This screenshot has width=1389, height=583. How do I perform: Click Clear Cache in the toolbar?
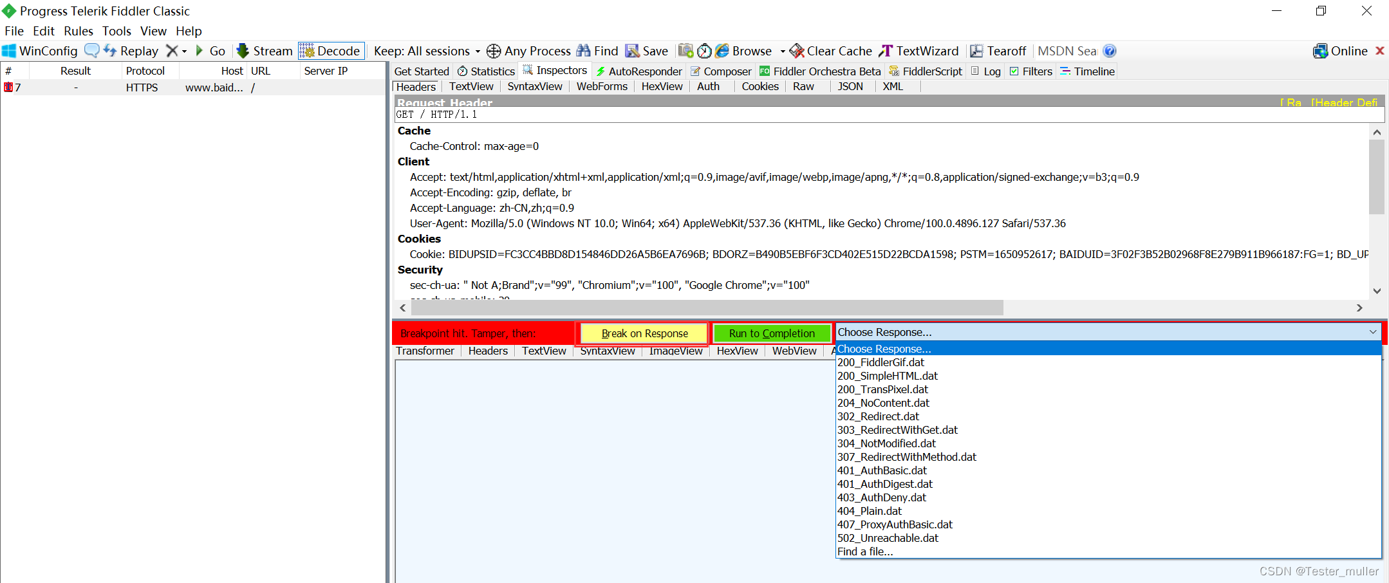click(x=831, y=51)
